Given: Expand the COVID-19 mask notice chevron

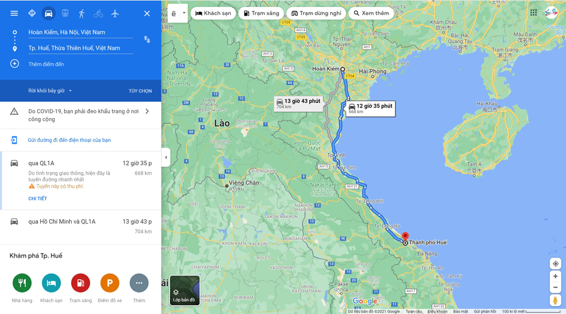Looking at the screenshot, I should pos(147,111).
